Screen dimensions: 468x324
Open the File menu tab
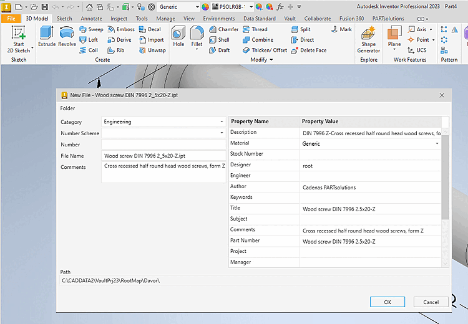click(x=11, y=19)
